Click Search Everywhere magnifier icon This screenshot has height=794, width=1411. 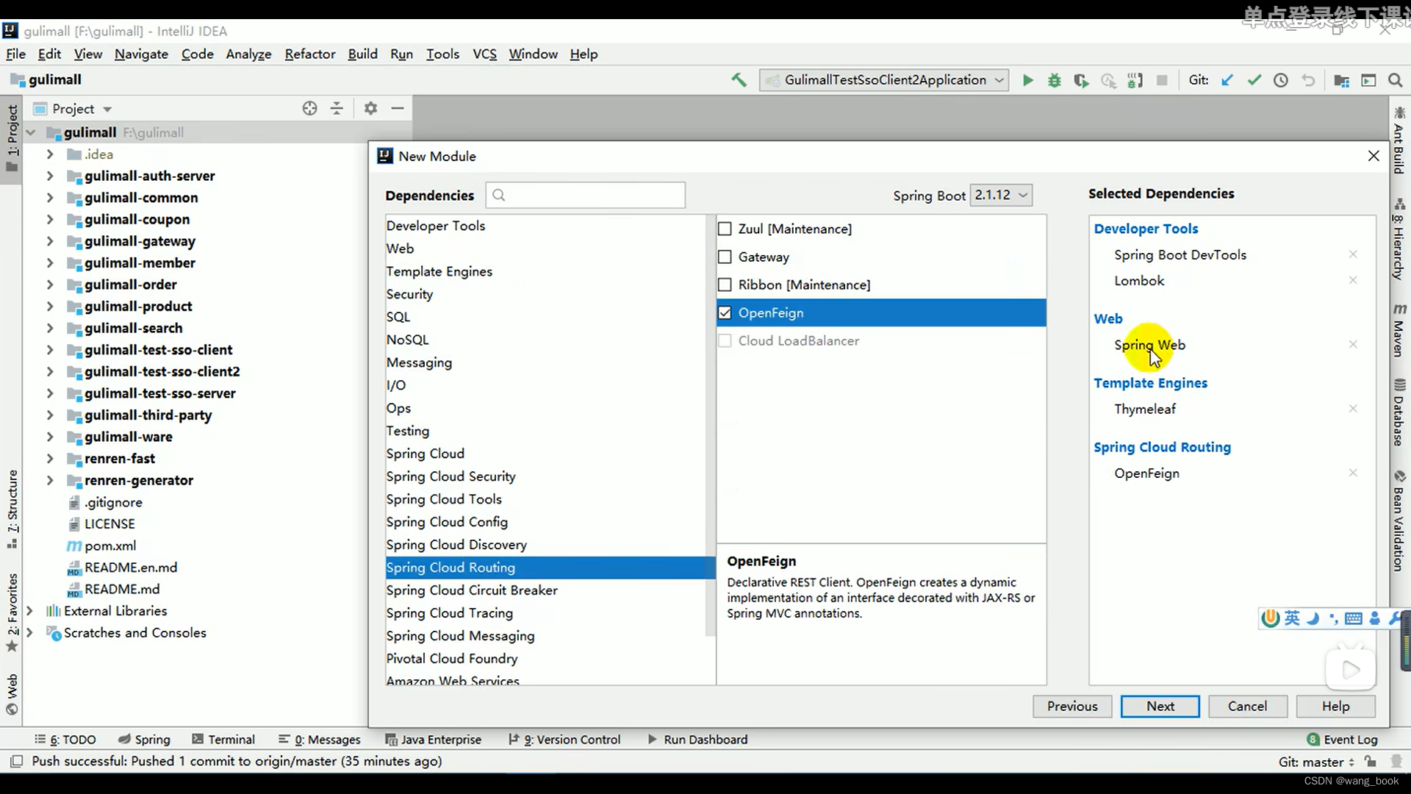[1395, 80]
